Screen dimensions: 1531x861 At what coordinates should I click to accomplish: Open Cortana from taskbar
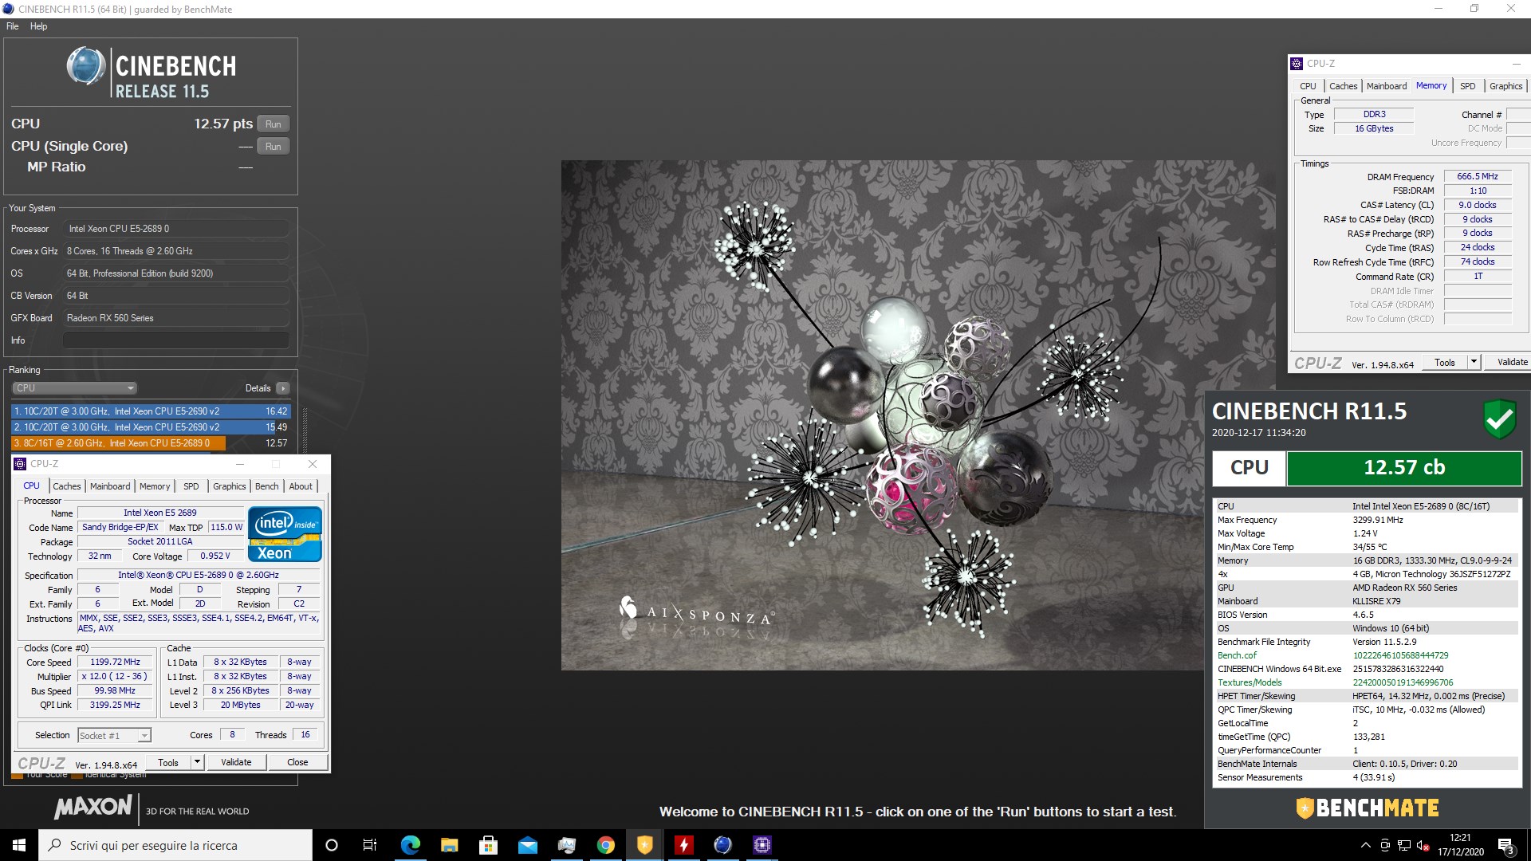pos(332,845)
